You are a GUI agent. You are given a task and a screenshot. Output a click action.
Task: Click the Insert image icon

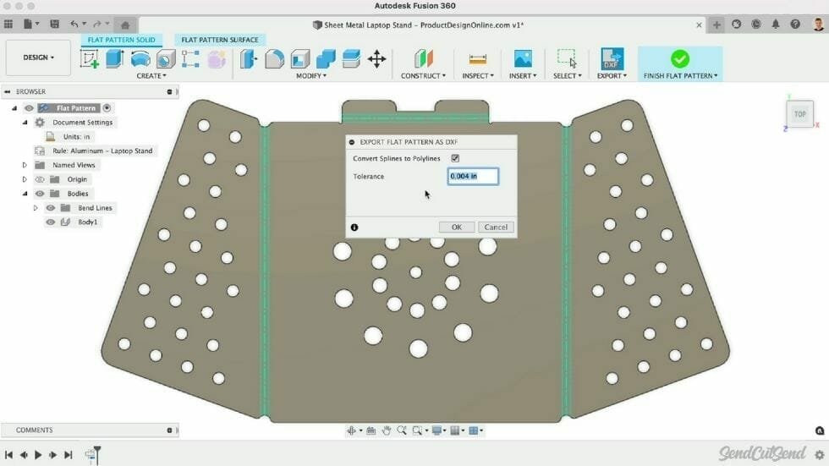[x=523, y=58]
